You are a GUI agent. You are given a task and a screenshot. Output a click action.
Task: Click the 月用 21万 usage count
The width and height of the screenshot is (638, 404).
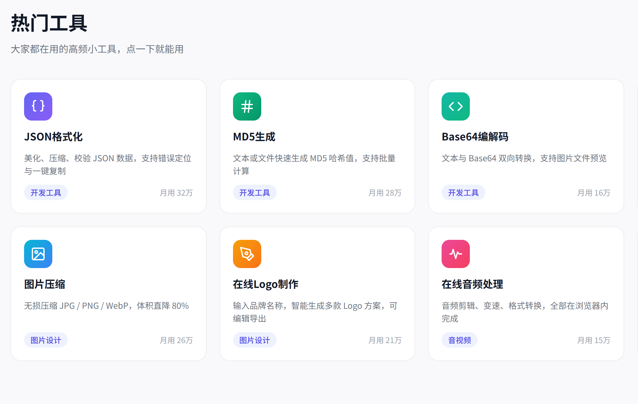pos(385,340)
